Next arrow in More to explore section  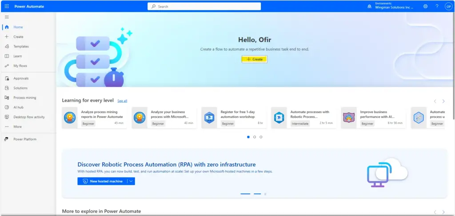point(443,212)
